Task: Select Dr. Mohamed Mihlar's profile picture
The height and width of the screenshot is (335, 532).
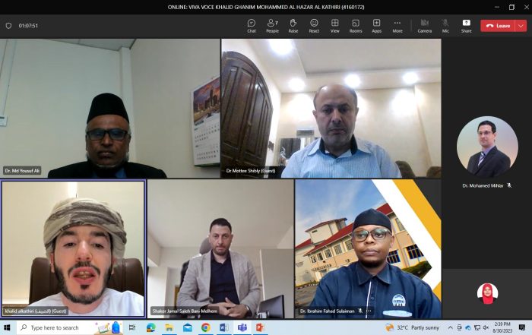Action: 487,147
